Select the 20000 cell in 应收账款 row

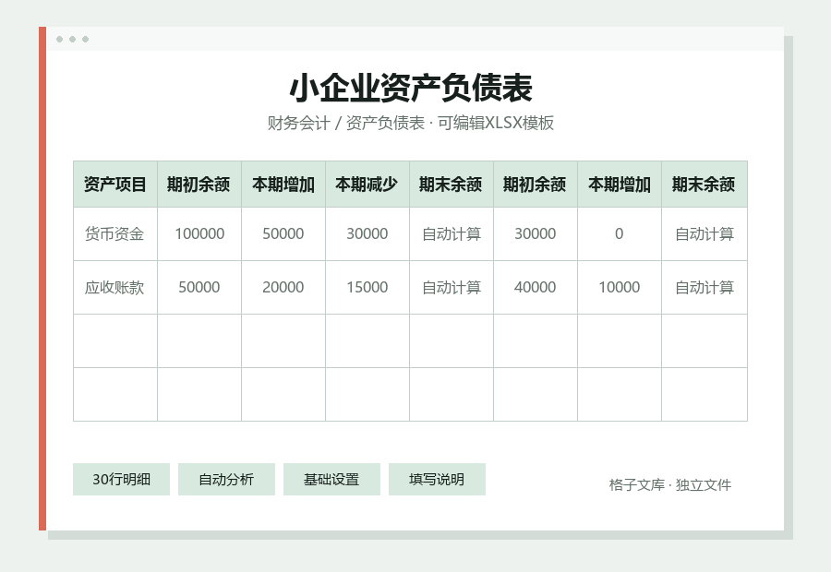click(283, 287)
